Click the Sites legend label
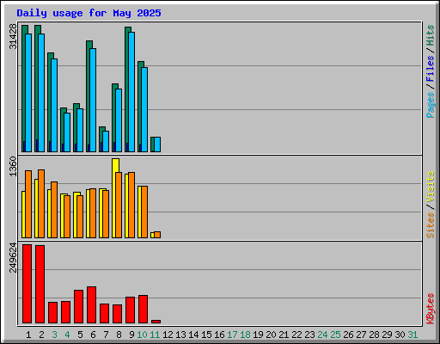 tap(430, 225)
